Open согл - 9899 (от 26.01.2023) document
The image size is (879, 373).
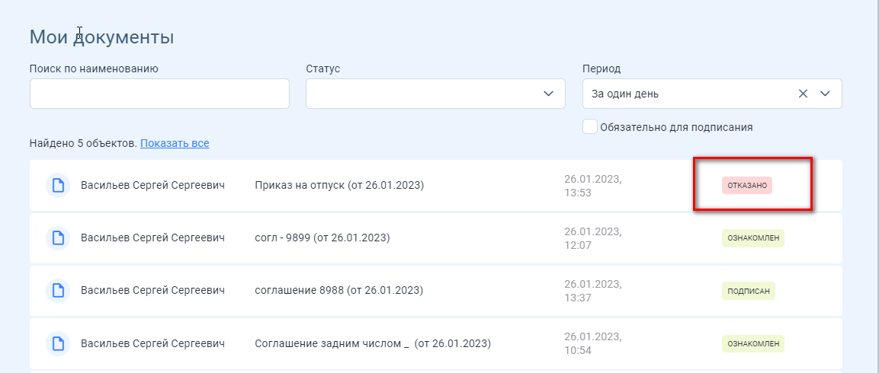[322, 238]
